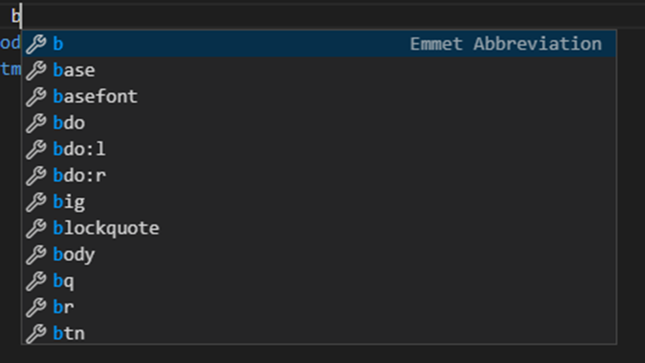Screen dimensions: 645x363
Task: Click the 'Emmet Abbreviation' detail label
Action: [506, 43]
